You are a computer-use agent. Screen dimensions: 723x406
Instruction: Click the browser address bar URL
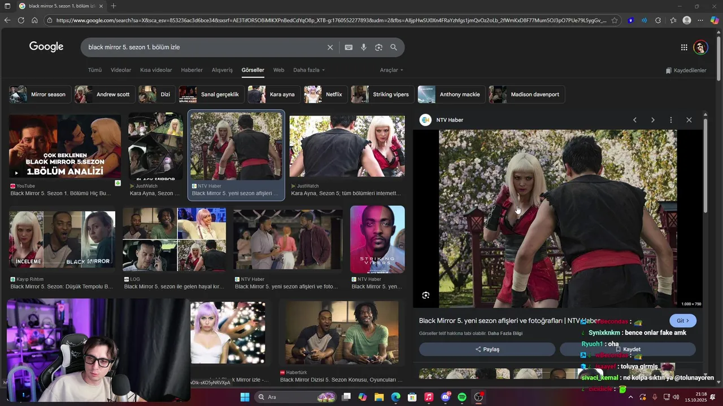[330, 20]
